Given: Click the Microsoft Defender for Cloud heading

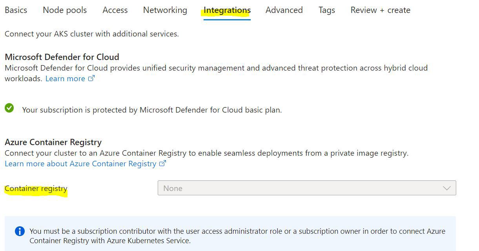Looking at the screenshot, I should pos(62,57).
